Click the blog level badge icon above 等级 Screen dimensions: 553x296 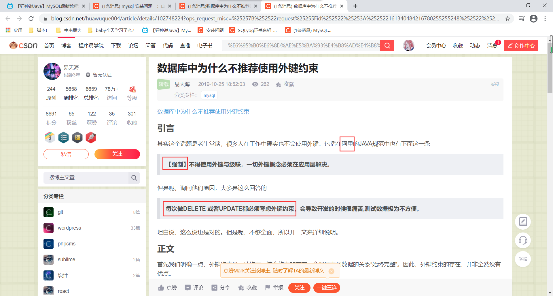pos(132,89)
